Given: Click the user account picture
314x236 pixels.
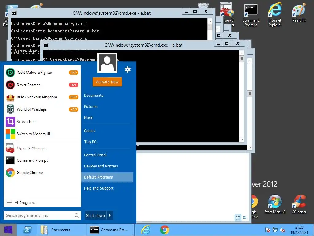Looking at the screenshot, I should [x=107, y=63].
